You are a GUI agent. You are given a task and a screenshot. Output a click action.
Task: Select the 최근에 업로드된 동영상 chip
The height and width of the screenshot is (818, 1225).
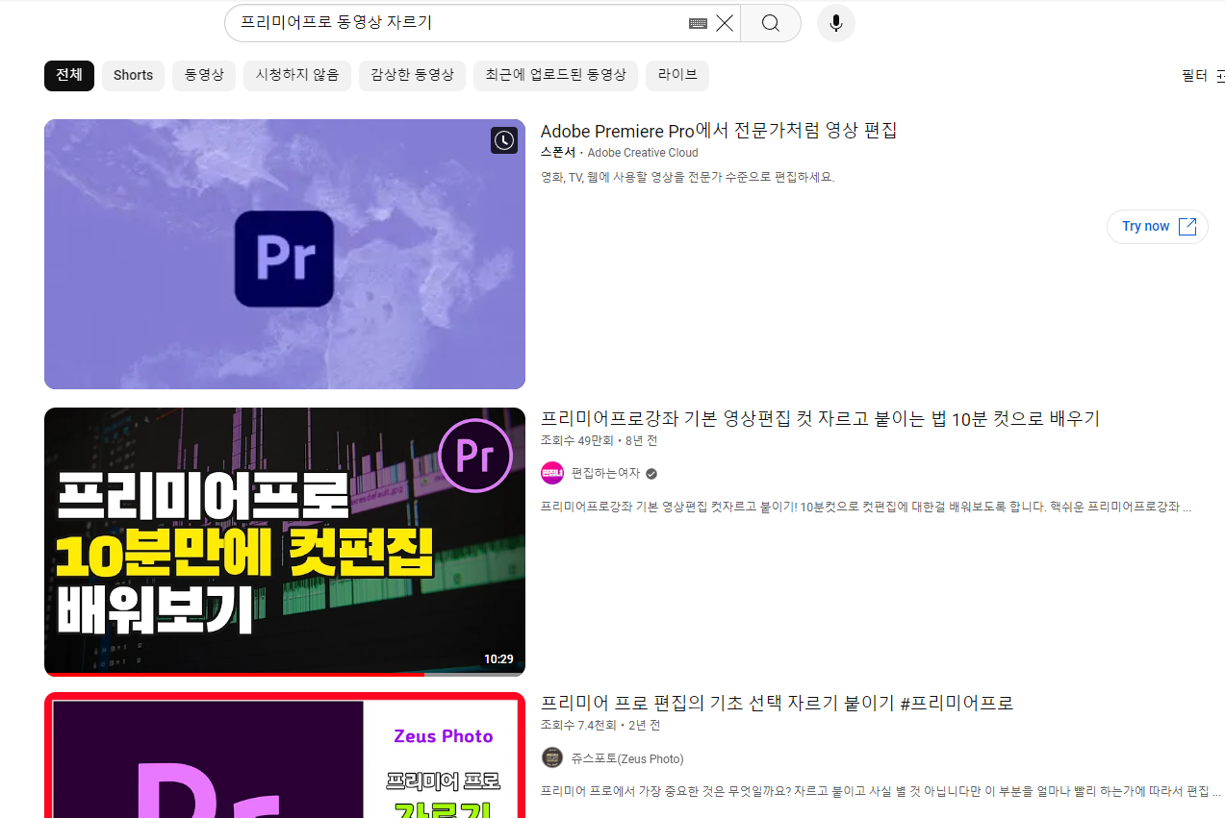coord(555,75)
